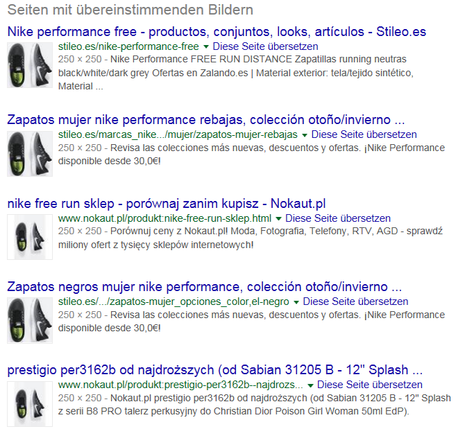
Task: Click the shoe thumbnail of the Zapatos negros mujer result
Action: click(x=30, y=320)
